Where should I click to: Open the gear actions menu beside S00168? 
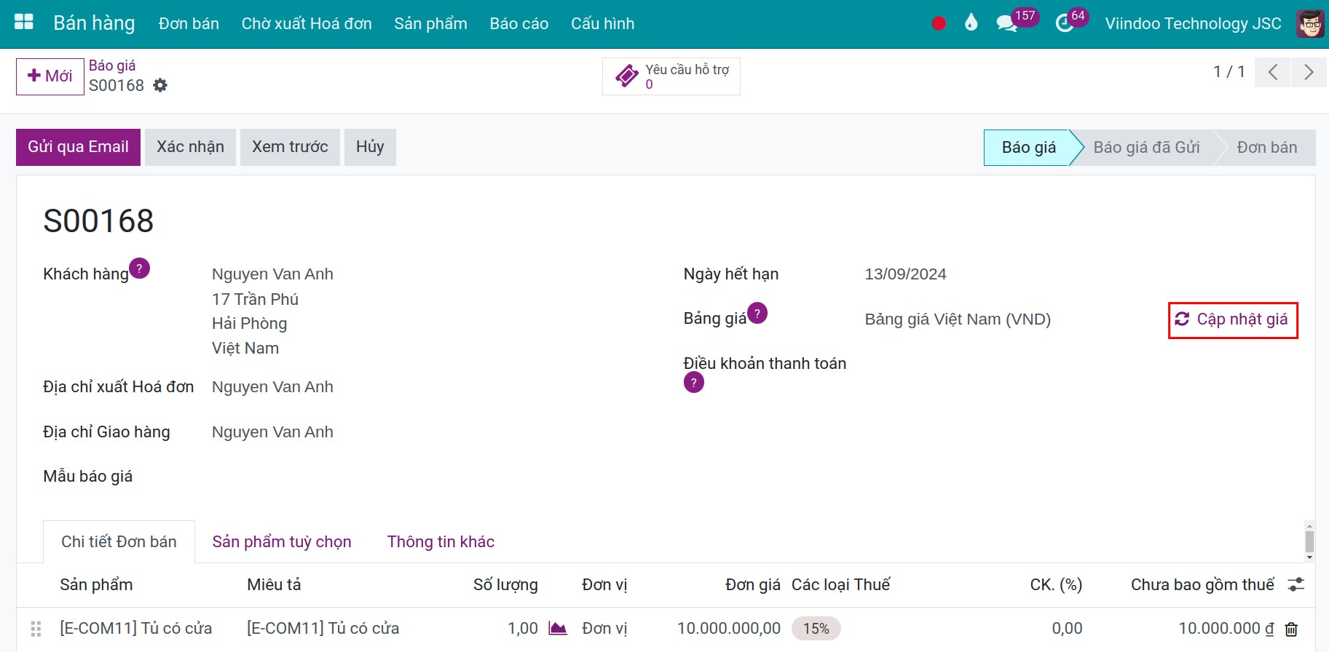point(160,86)
